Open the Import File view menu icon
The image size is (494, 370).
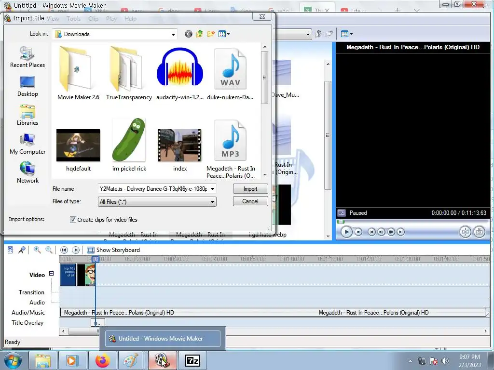point(224,34)
